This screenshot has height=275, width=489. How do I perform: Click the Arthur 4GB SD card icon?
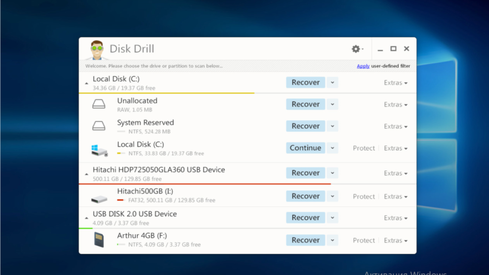[x=99, y=240]
